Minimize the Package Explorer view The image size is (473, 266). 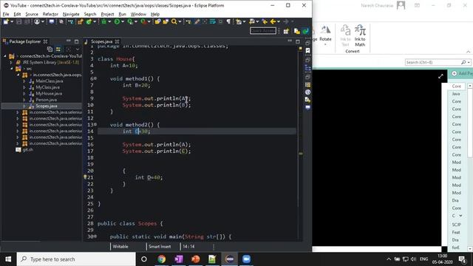69,41
